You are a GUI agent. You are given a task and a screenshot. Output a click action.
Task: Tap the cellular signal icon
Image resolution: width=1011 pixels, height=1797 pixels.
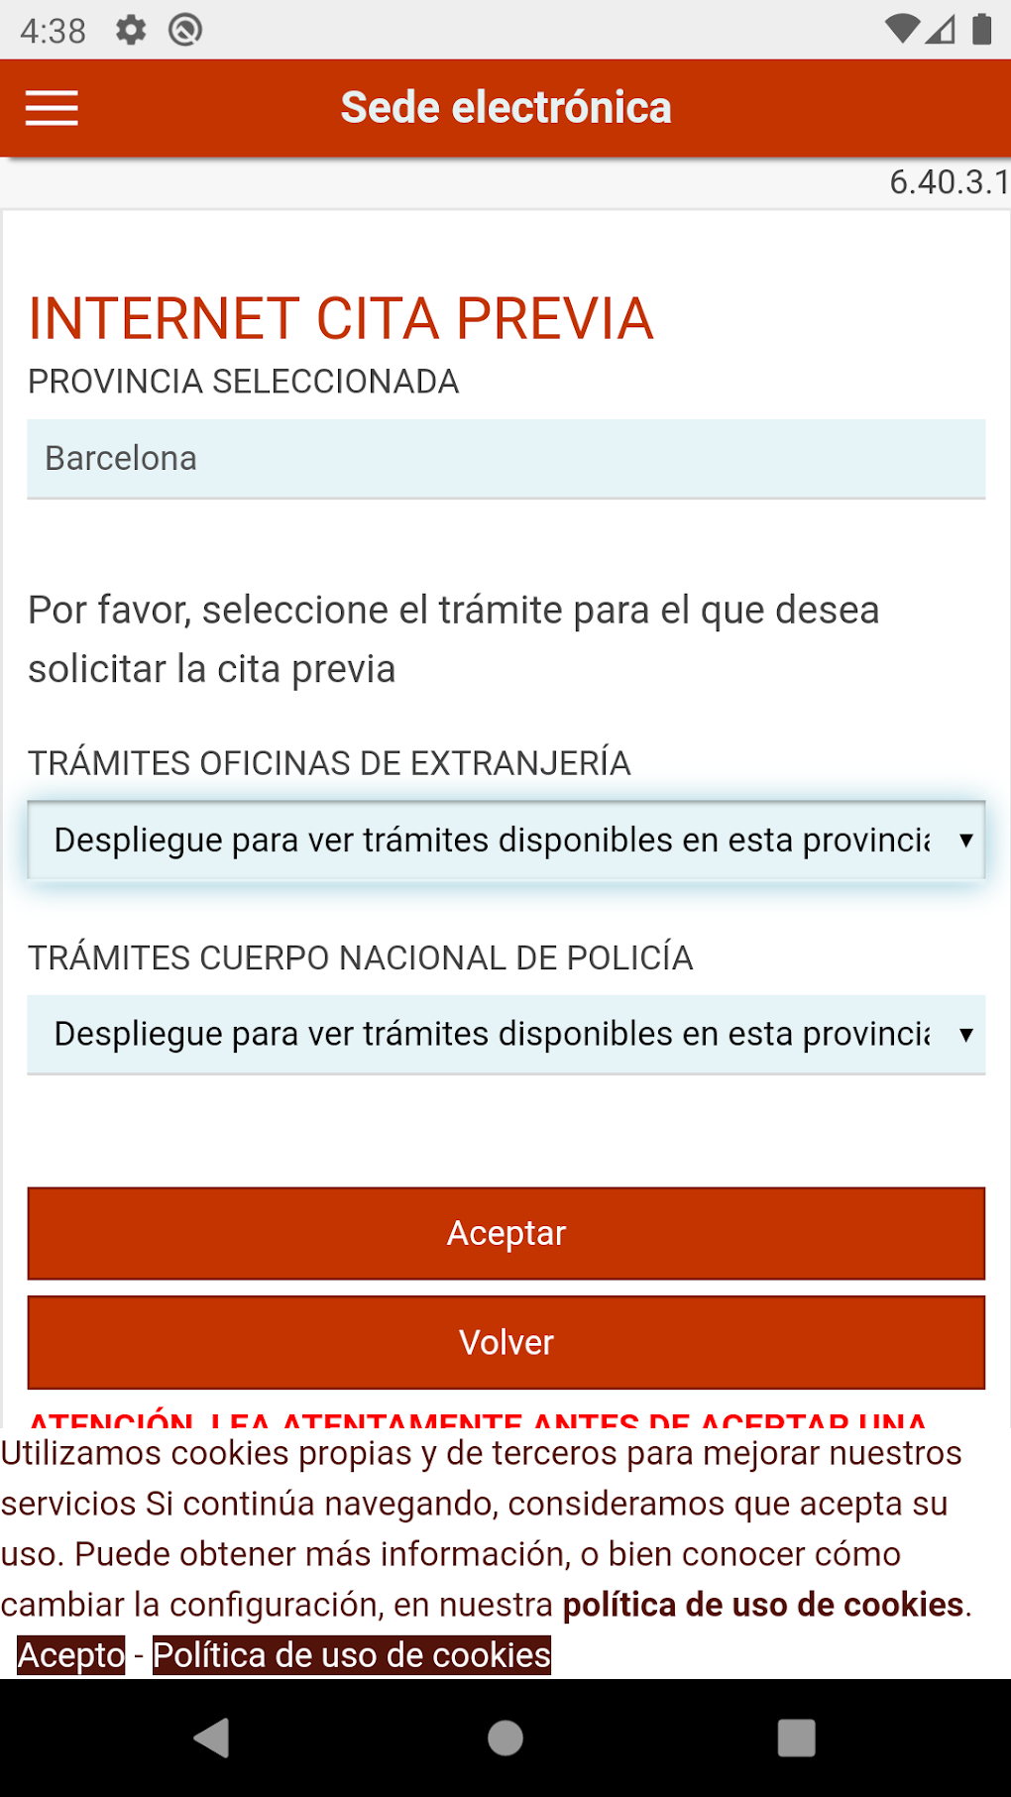click(x=941, y=29)
